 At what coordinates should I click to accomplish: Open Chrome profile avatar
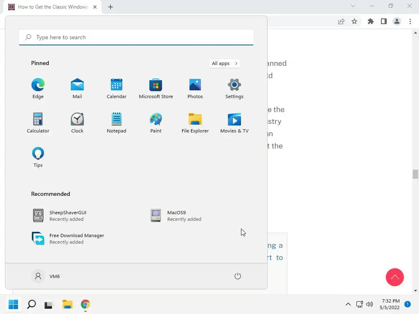(x=397, y=21)
